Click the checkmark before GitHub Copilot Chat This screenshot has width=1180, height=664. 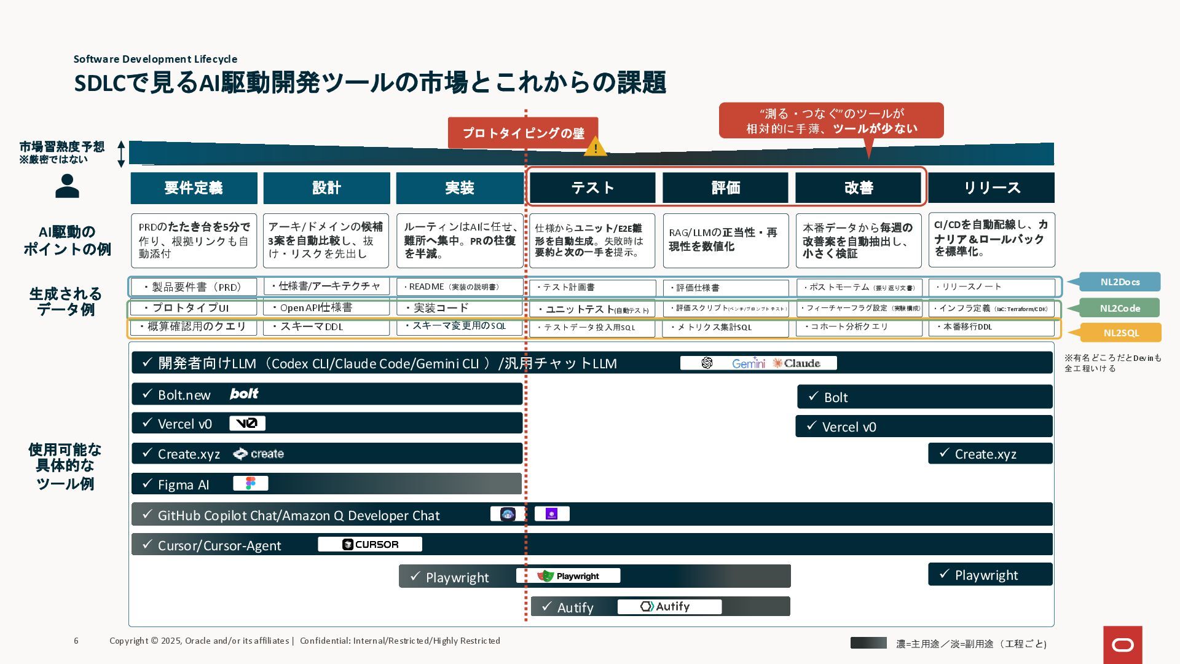point(147,514)
